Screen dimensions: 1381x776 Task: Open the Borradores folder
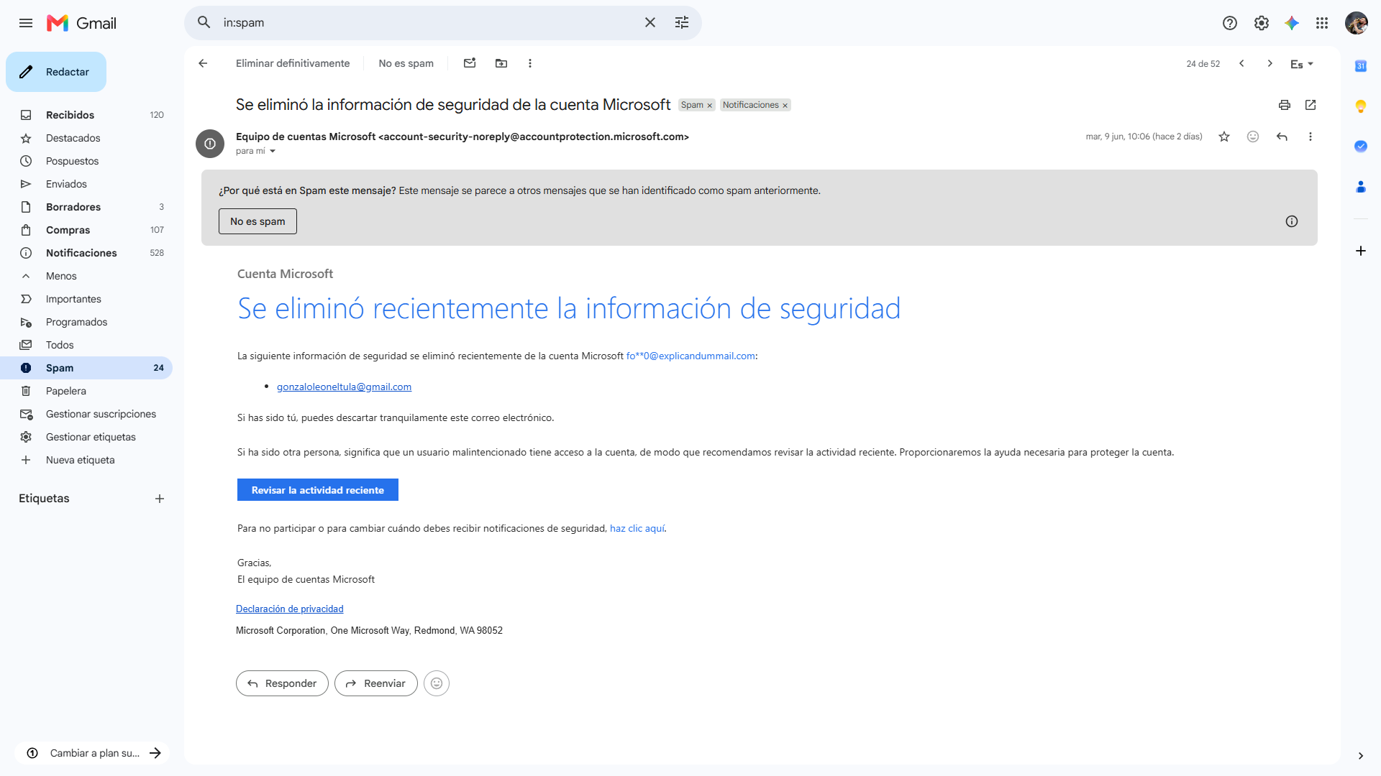(86, 207)
